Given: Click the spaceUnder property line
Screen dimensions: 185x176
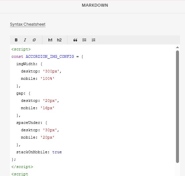Looking at the screenshot, I should click(32, 123).
